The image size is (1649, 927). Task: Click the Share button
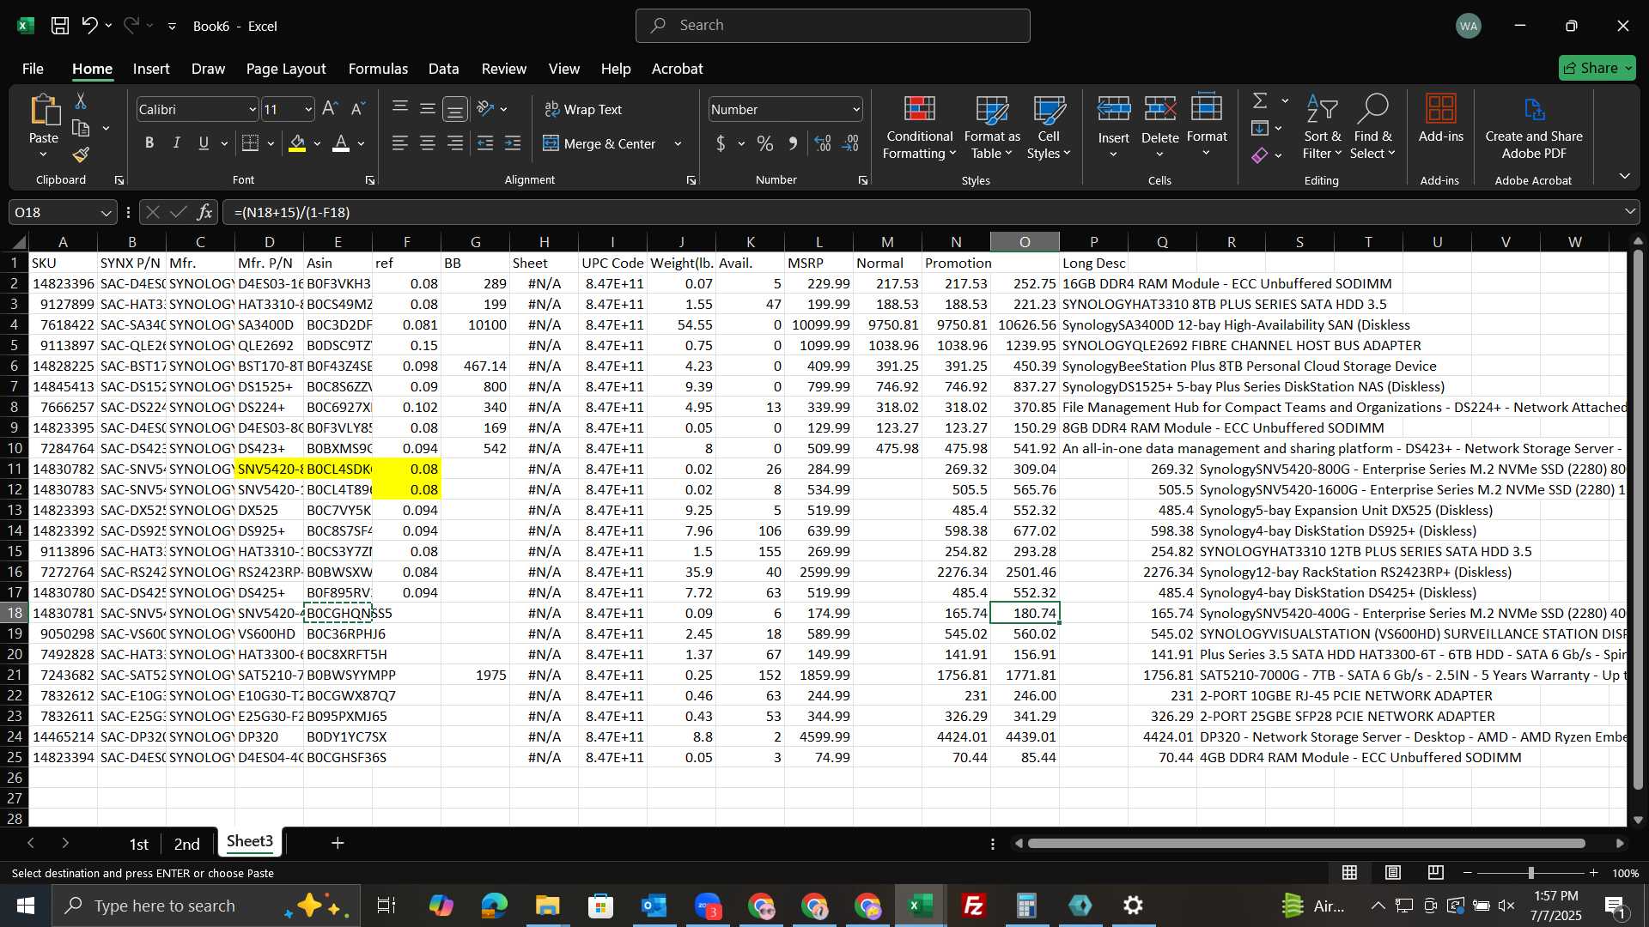click(1597, 68)
